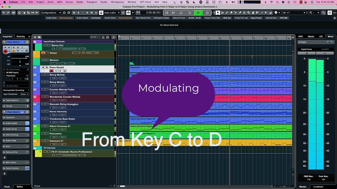Click the Record transport button
Viewport: 337px width, 189px height.
point(207,13)
